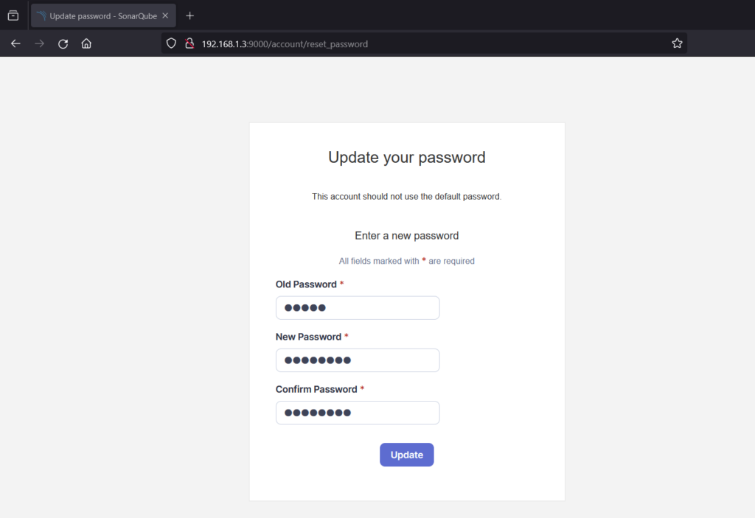Show the insecure connection padlock info
Image resolution: width=755 pixels, height=518 pixels.
(x=189, y=43)
